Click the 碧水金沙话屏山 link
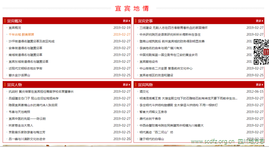Screen dimensions: 269x147 [19, 75]
